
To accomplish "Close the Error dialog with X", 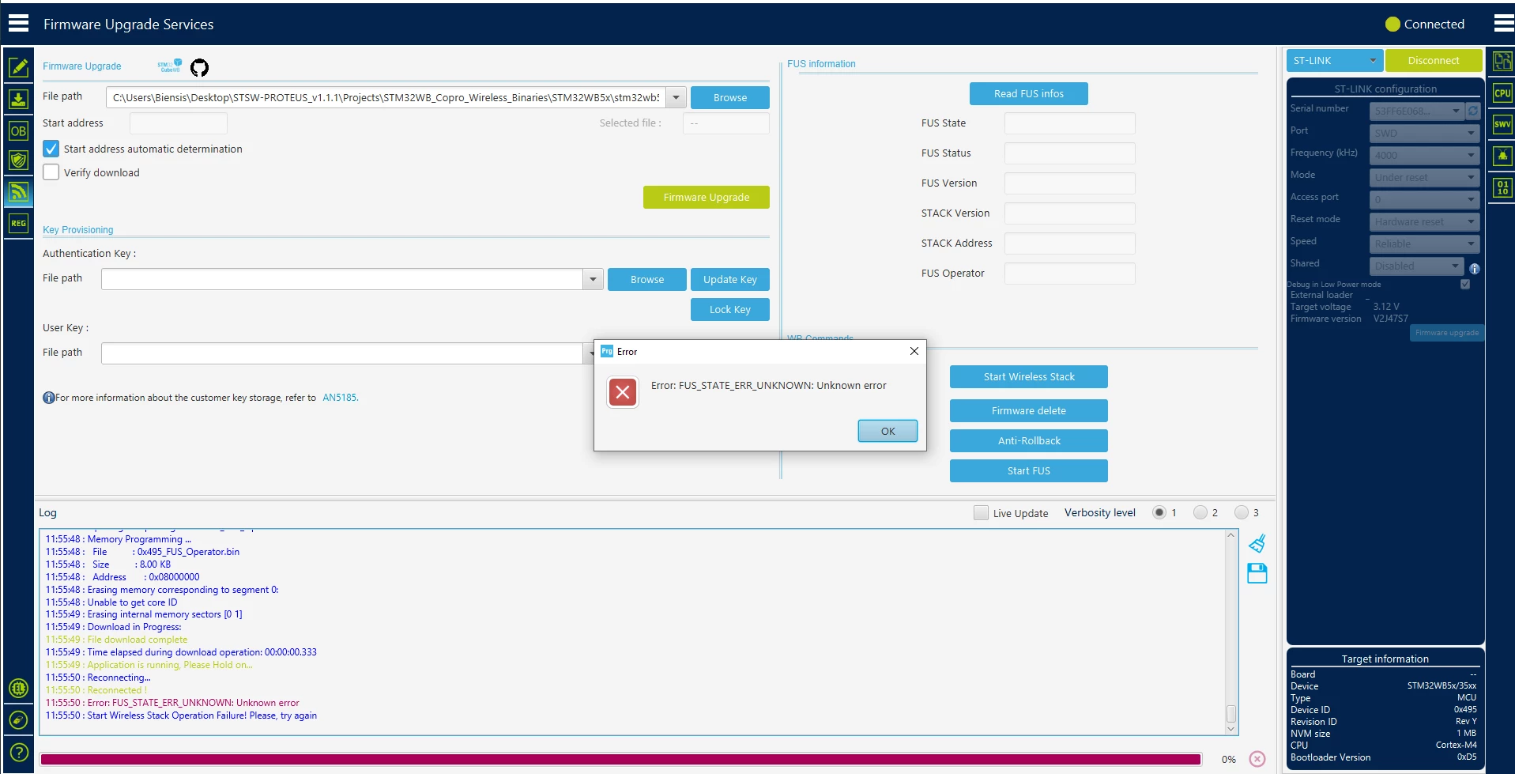I will [x=914, y=351].
